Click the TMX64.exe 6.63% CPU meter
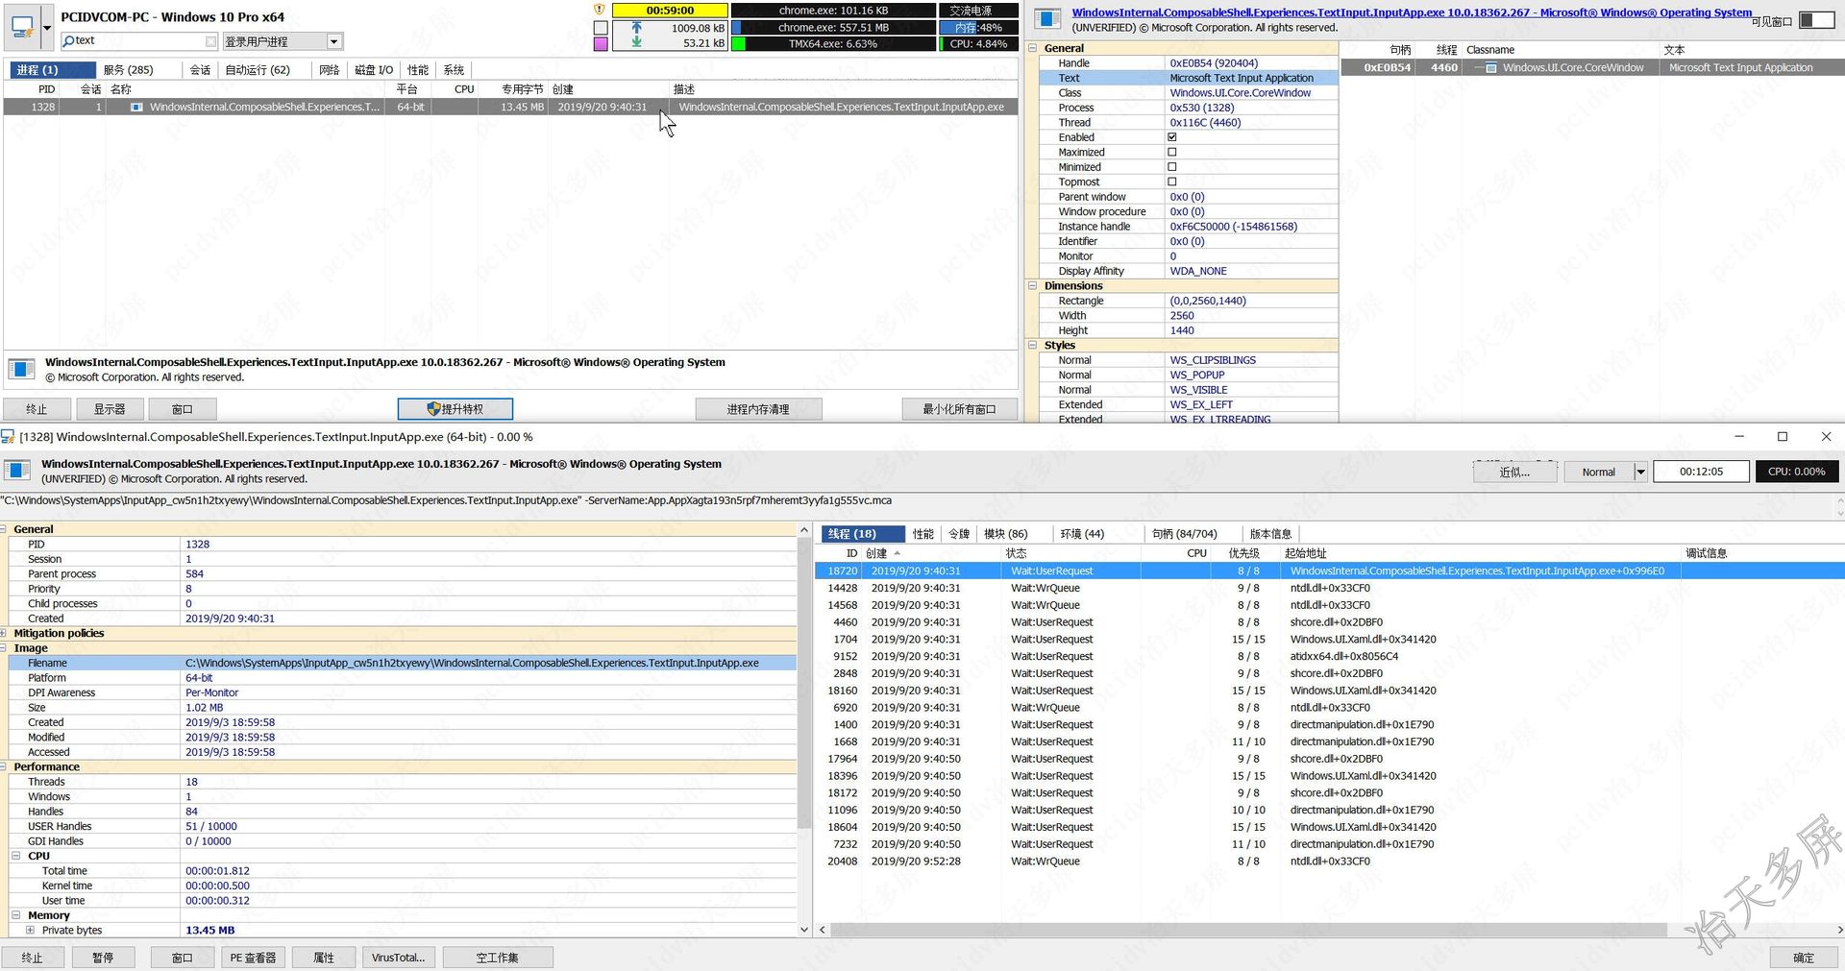Screen dimensions: 1845x971 (x=833, y=44)
